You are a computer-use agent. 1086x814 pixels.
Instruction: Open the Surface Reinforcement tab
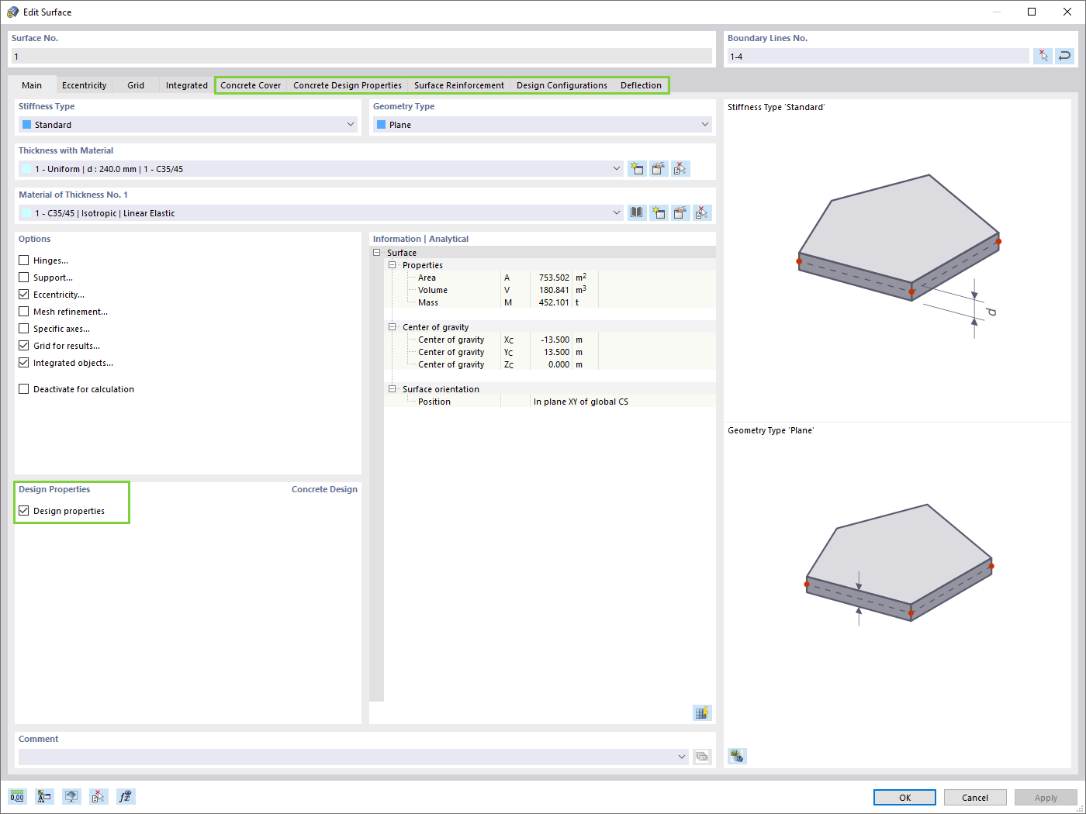(x=458, y=85)
